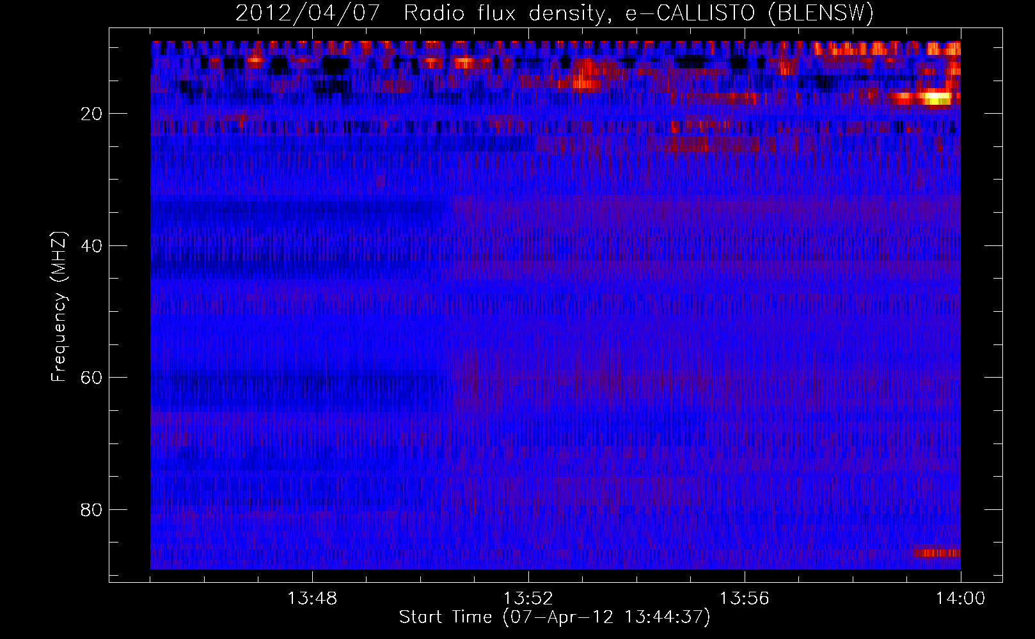Click the red emission streak near 88 MHz
The height and width of the screenshot is (639, 1035).
(937, 553)
